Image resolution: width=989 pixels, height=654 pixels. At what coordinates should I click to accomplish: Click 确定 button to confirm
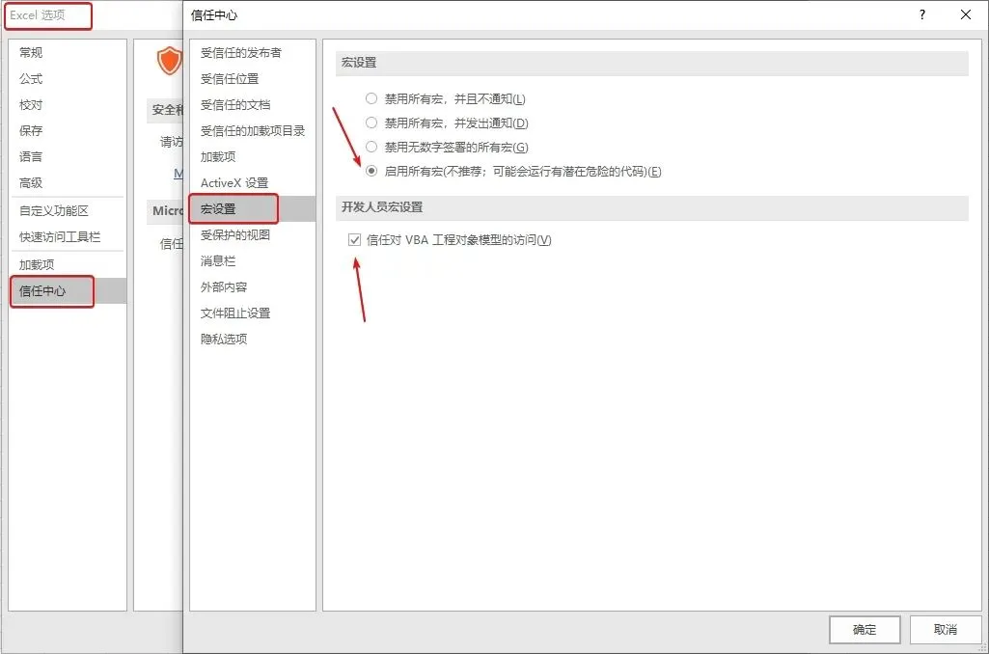coord(865,630)
